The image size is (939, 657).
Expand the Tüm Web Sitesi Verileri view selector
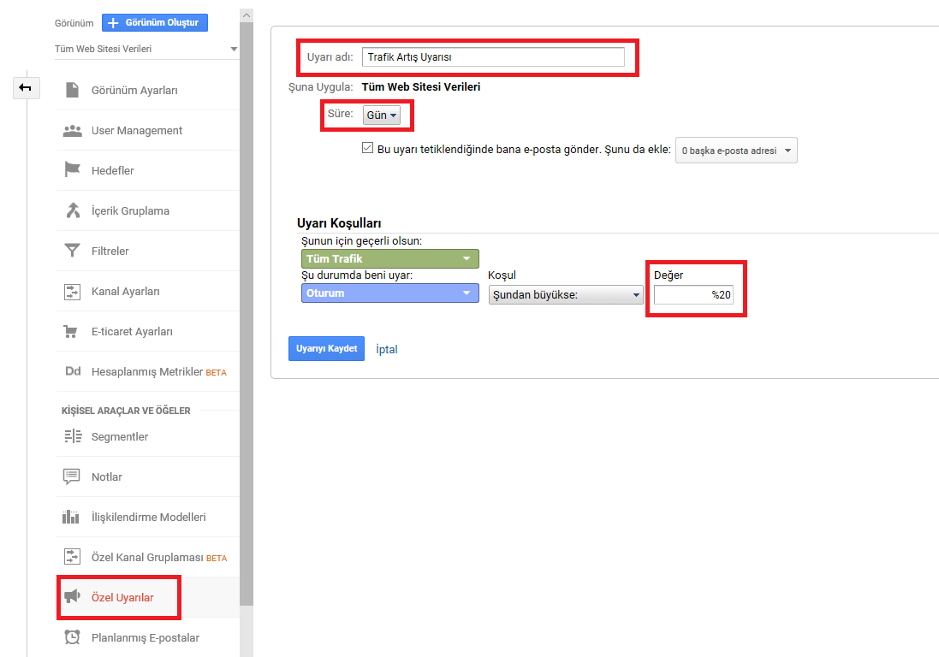(x=146, y=49)
